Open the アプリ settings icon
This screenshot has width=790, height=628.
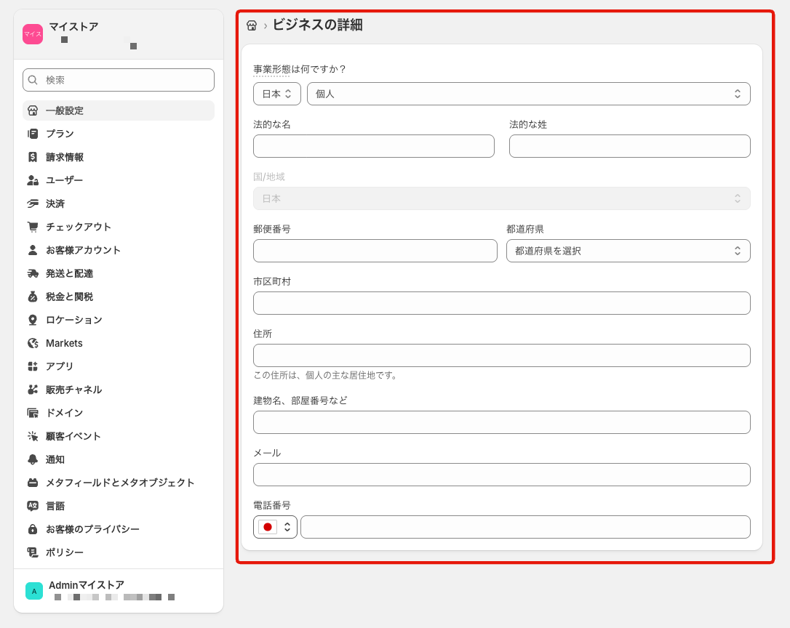click(33, 366)
